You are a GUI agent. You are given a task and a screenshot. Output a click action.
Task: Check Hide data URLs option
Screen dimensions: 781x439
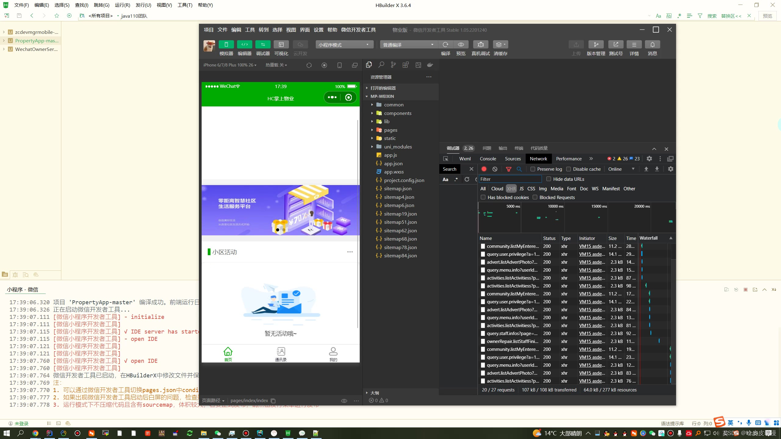pyautogui.click(x=549, y=179)
